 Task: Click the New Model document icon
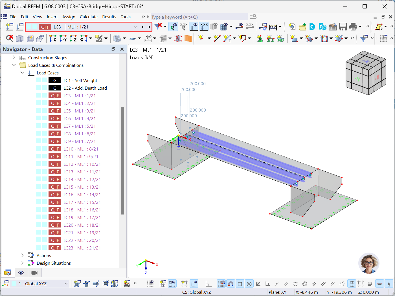(292, 27)
